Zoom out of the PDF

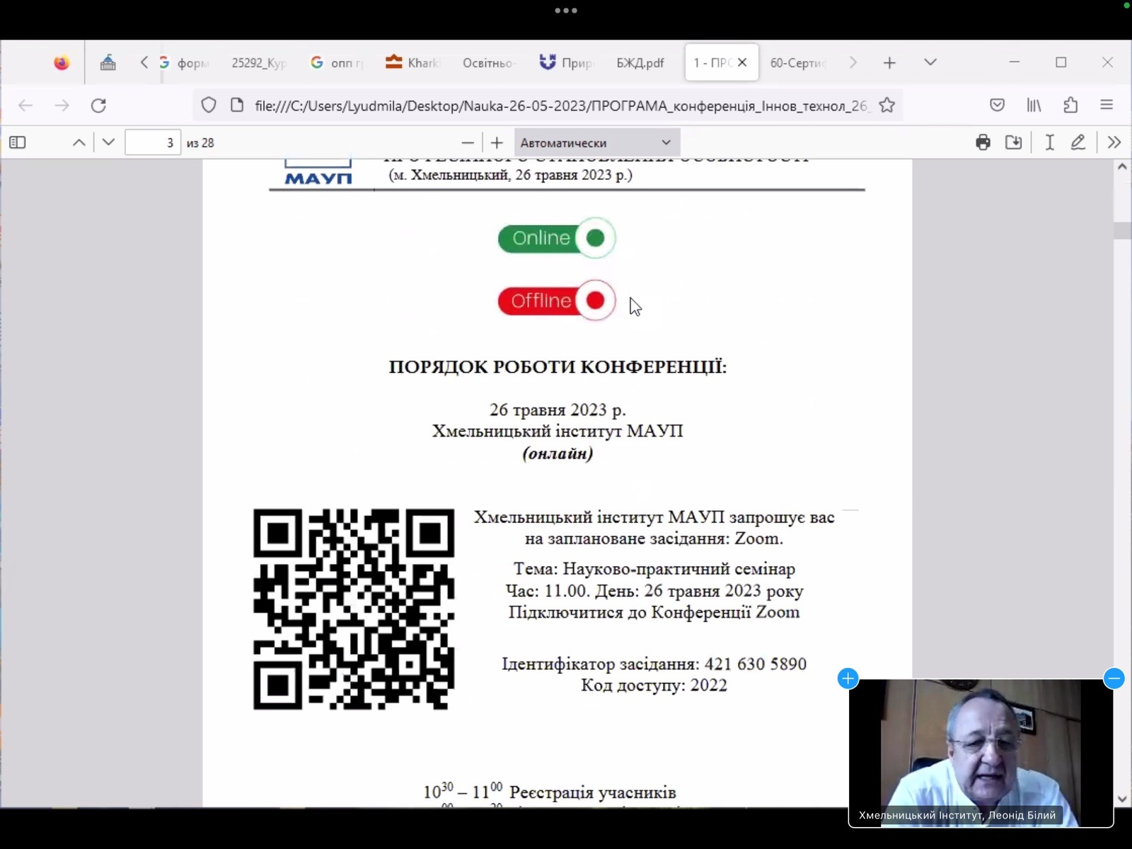(468, 143)
